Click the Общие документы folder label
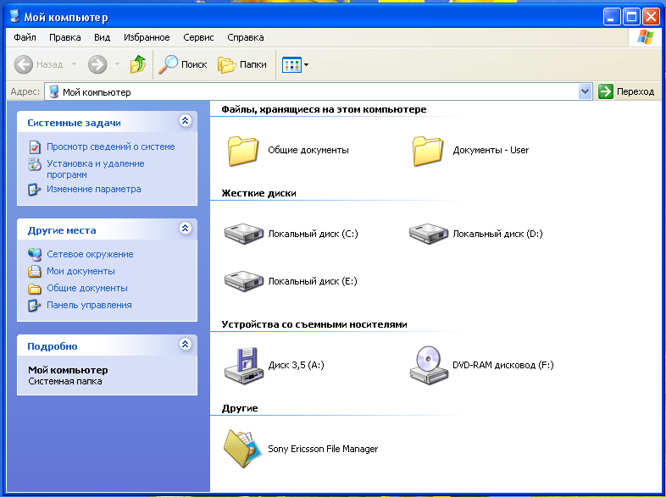 308,150
